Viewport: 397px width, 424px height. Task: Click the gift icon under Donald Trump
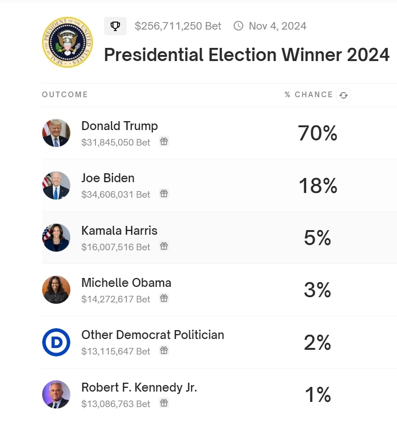click(164, 141)
